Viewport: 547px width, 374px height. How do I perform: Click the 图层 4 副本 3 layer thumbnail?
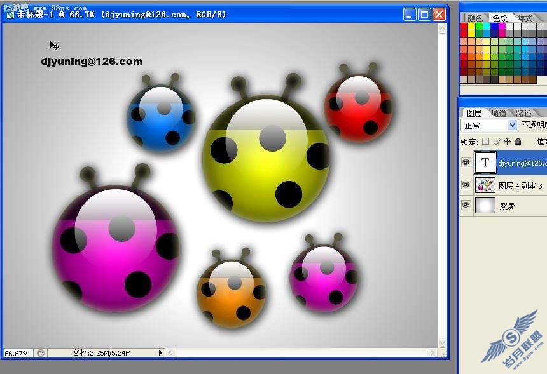(x=485, y=185)
